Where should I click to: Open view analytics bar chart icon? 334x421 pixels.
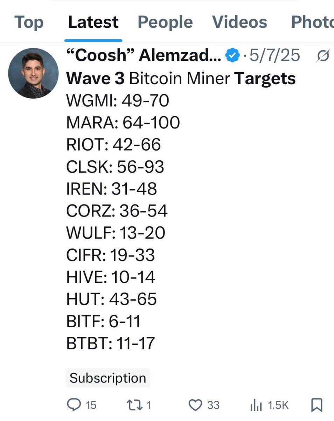(257, 406)
